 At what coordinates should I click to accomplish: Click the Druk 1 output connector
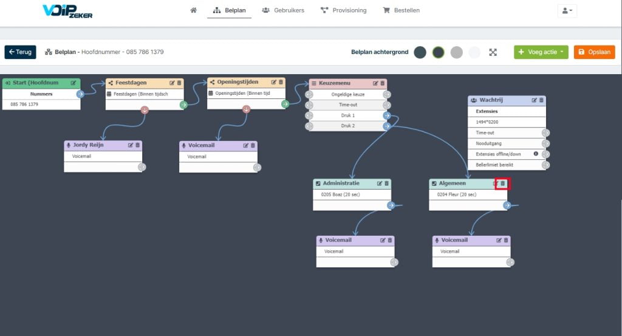click(387, 115)
